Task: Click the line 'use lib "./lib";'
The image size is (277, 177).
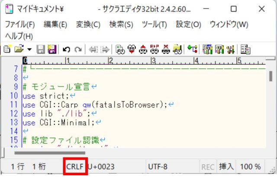Action: [56, 114]
